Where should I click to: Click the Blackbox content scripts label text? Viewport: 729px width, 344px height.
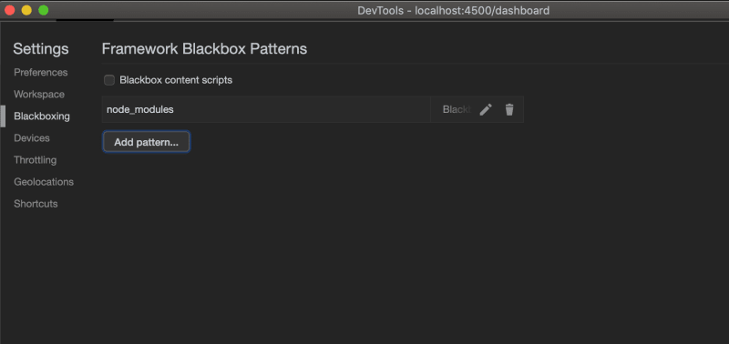[x=176, y=80]
